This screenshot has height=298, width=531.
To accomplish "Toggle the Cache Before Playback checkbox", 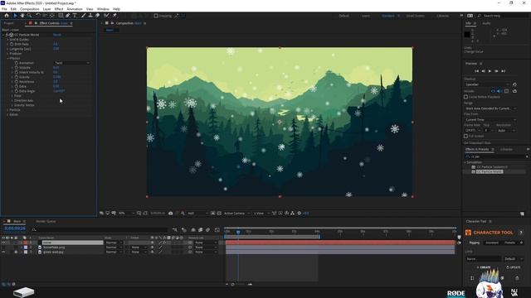I will tap(466, 97).
